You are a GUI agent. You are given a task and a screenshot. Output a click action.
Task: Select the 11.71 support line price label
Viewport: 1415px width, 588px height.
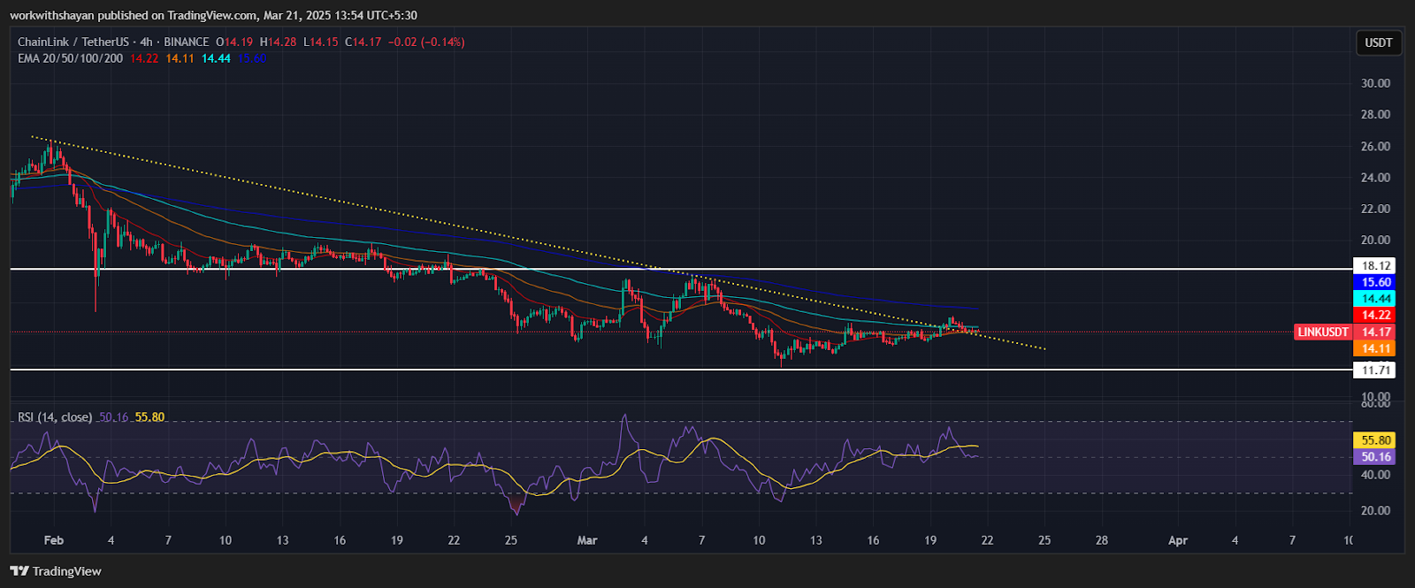[x=1376, y=370]
